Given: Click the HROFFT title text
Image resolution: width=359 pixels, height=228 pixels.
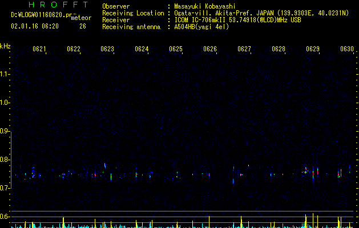Looking at the screenshot, I should coord(59,5).
